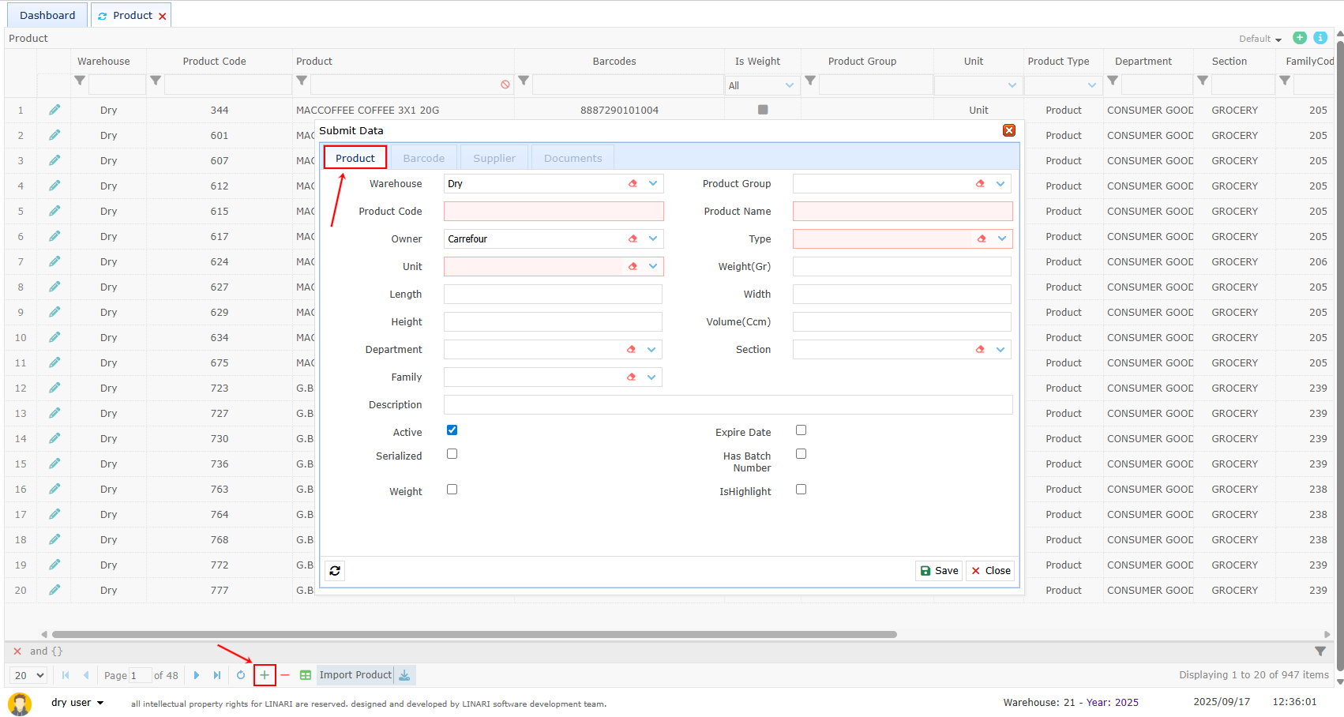1344x717 pixels.
Task: Switch to the Barcode tab
Action: (x=424, y=158)
